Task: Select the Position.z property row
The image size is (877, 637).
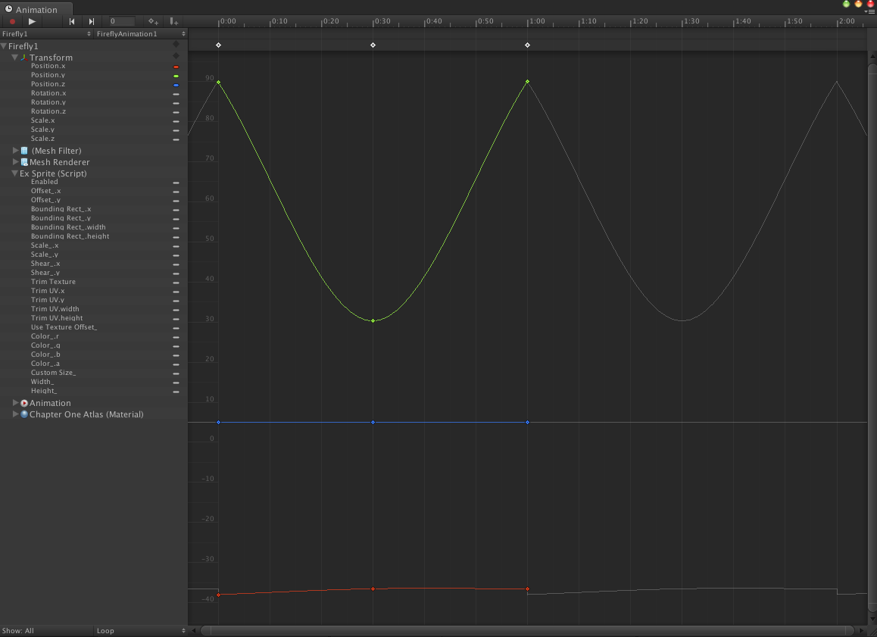Action: coord(93,84)
